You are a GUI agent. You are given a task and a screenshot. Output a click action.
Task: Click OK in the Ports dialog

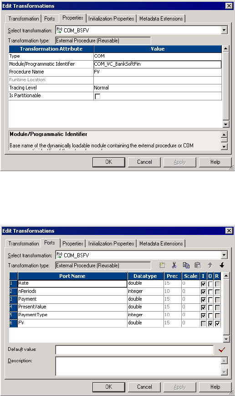click(x=109, y=387)
